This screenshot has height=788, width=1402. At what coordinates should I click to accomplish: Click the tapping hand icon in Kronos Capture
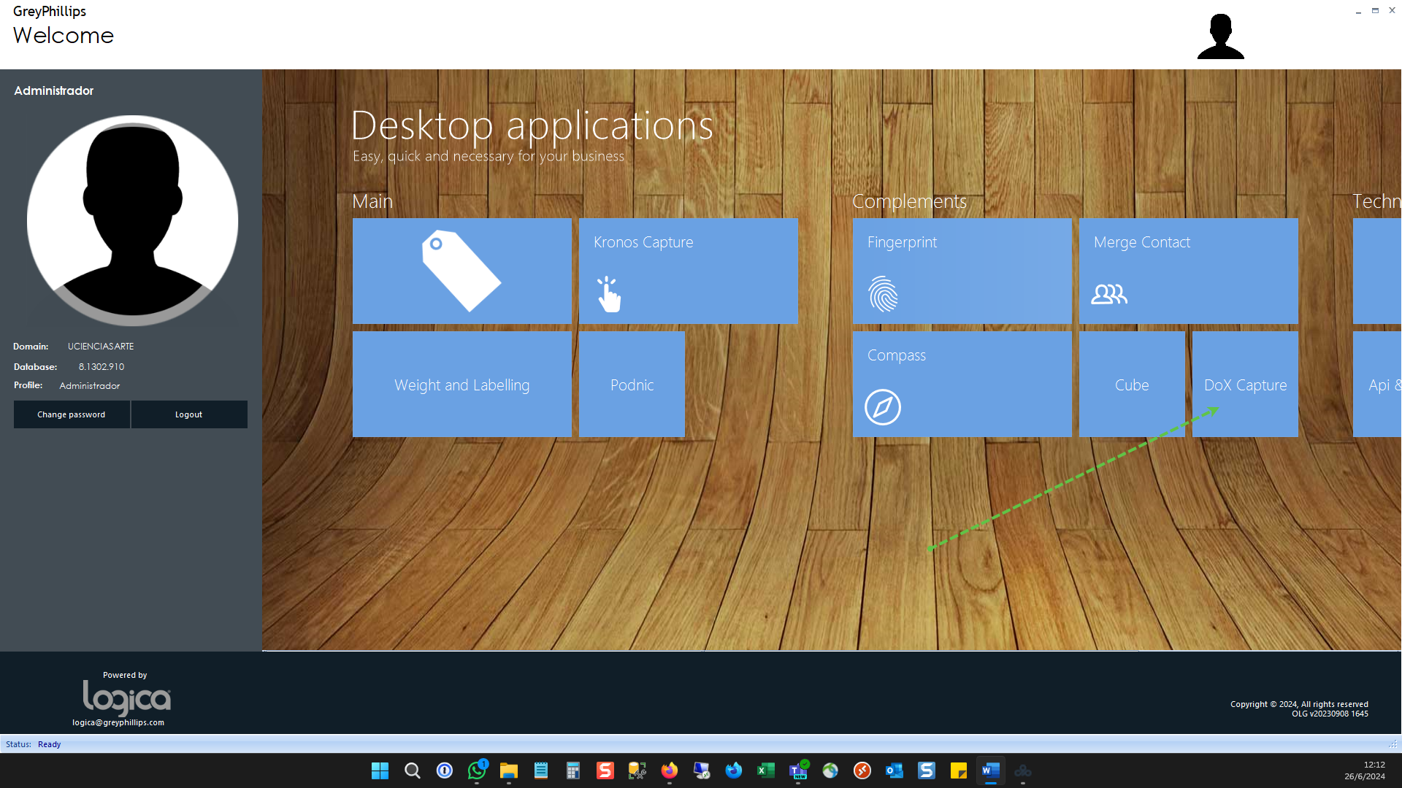click(609, 294)
